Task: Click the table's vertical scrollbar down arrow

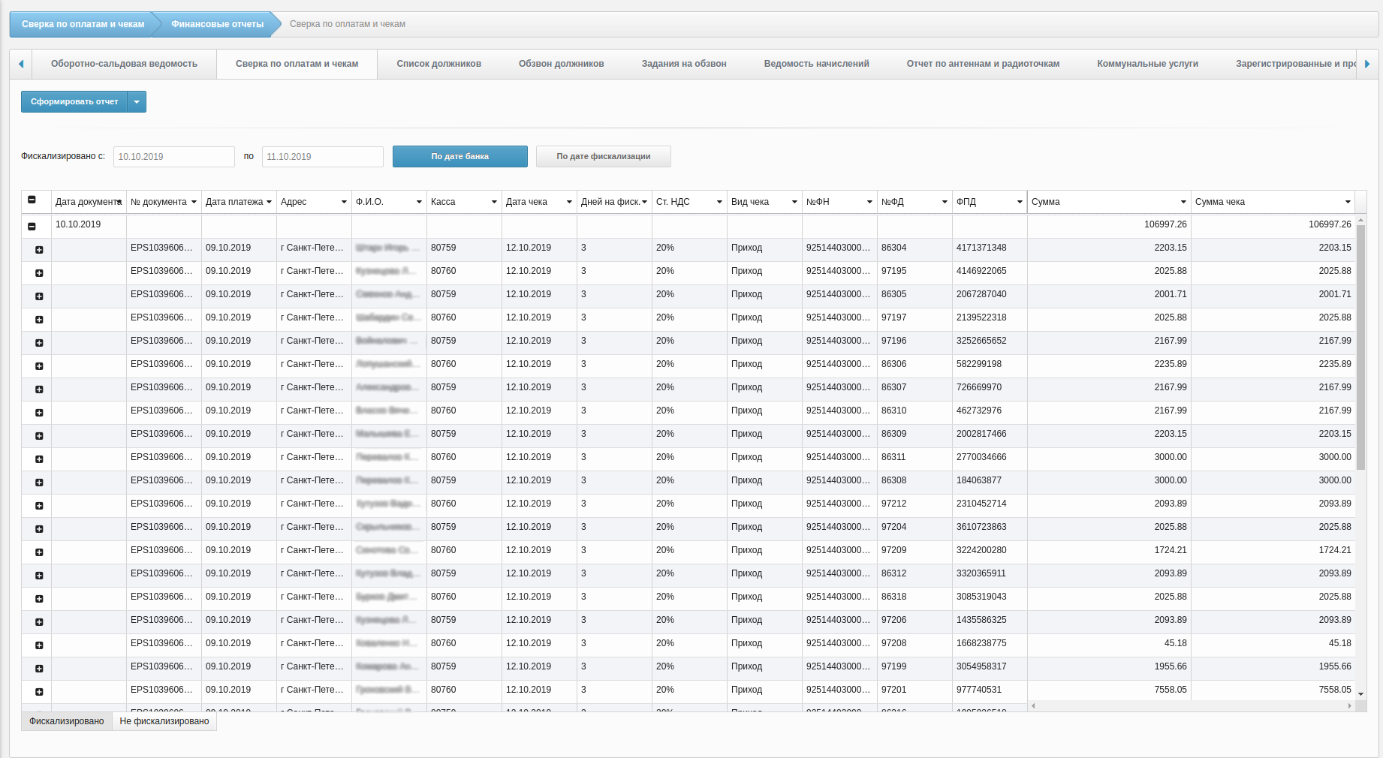Action: pos(1360,694)
